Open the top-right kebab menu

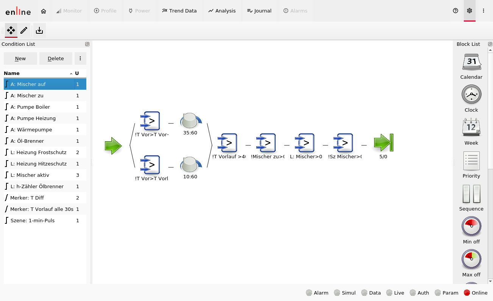tap(484, 11)
